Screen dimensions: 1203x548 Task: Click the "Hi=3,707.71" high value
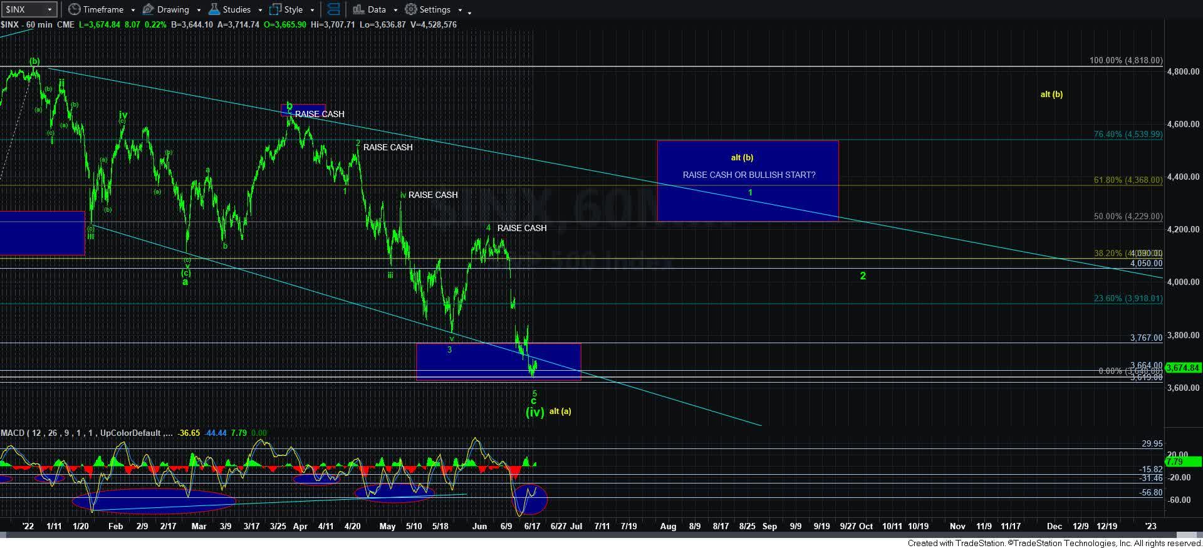pyautogui.click(x=333, y=24)
